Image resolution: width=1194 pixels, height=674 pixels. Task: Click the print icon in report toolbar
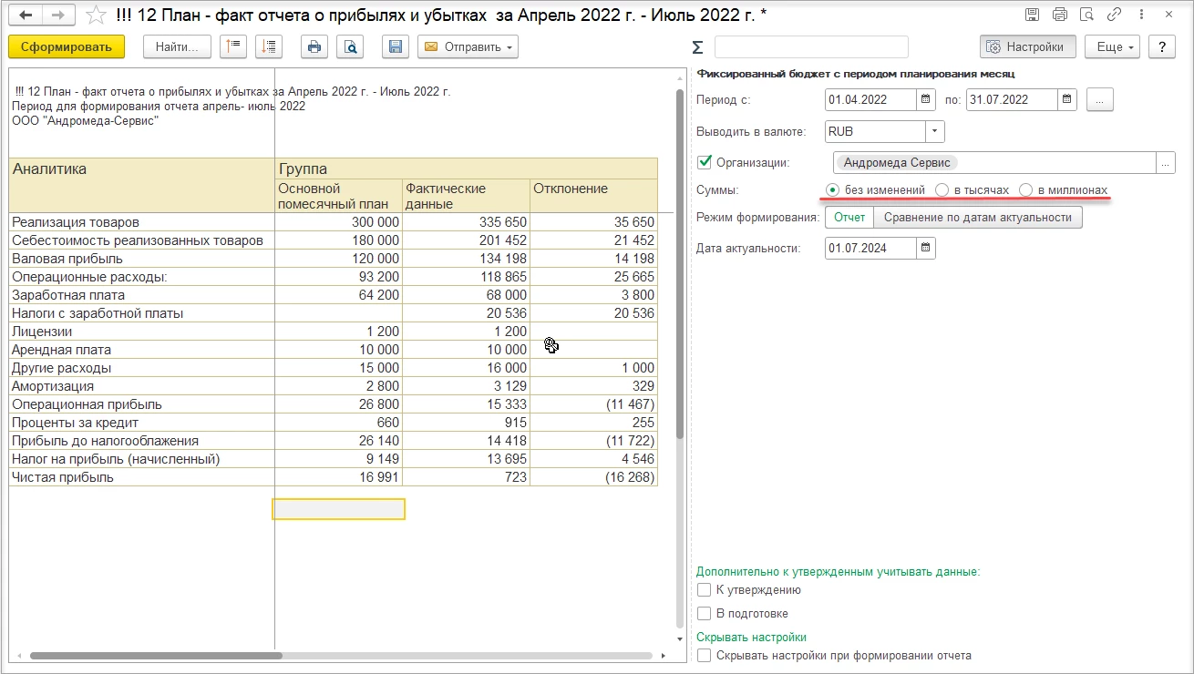314,47
